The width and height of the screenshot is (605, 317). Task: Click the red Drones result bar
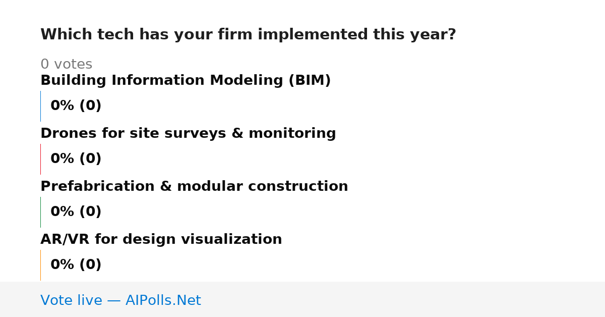40,159
